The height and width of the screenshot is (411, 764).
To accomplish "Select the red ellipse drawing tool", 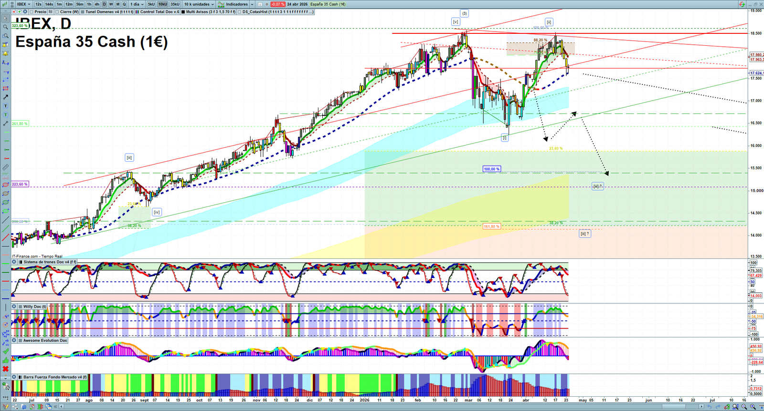I will point(5,185).
